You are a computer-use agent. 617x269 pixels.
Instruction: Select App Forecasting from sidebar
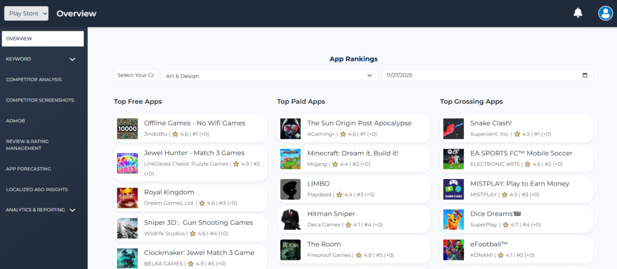(28, 169)
